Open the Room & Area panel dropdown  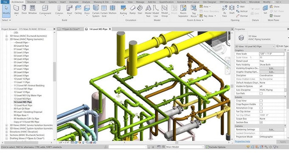pyautogui.click(x=195, y=20)
